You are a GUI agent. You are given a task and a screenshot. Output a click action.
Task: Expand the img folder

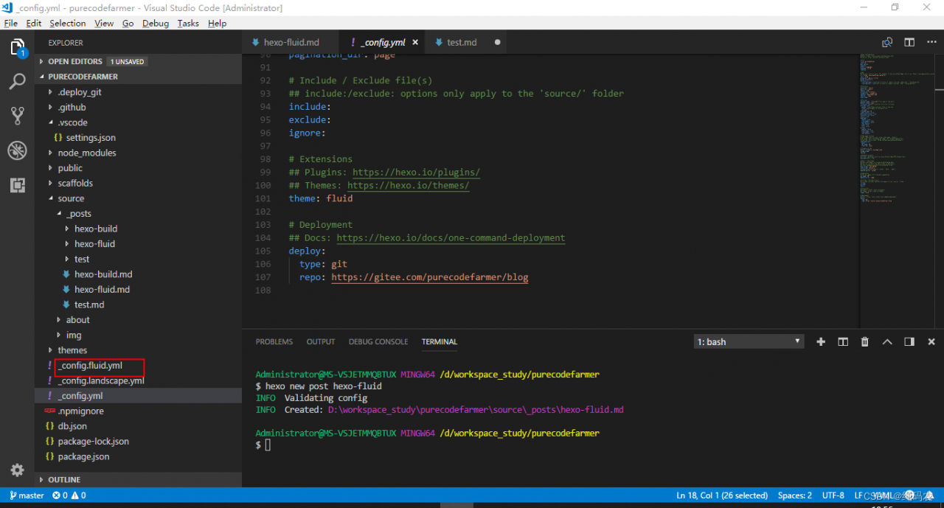click(74, 335)
